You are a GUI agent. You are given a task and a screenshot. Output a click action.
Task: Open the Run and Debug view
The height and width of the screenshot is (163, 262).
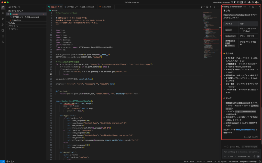pos(3,25)
